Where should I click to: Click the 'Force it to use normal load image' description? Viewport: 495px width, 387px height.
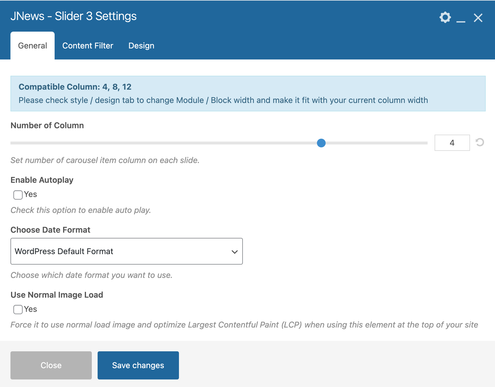point(244,325)
